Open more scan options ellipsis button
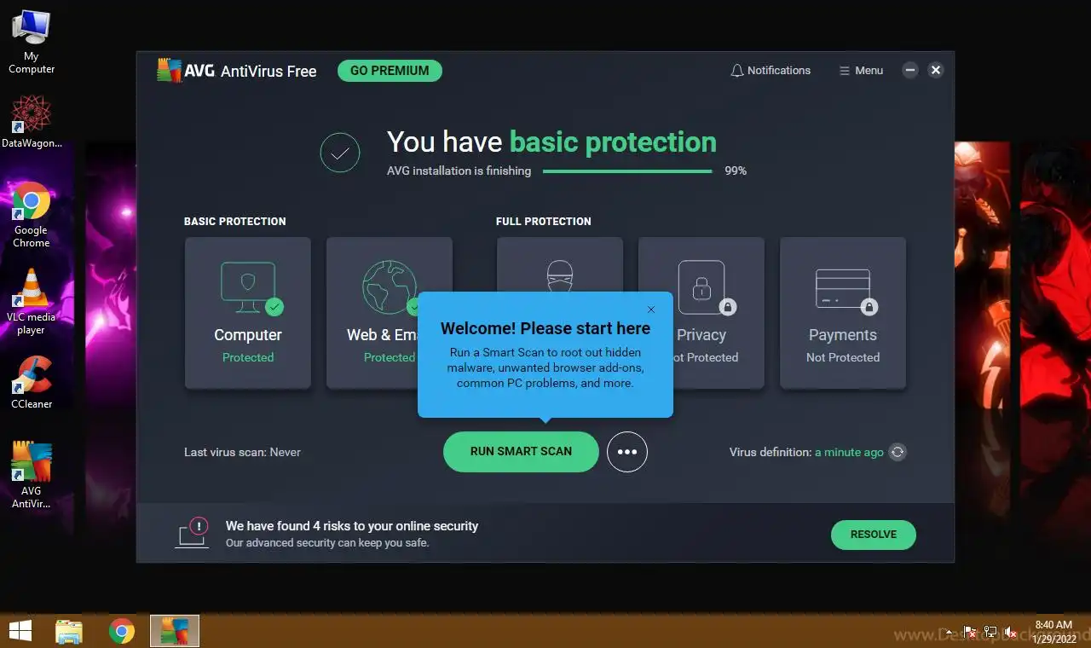The height and width of the screenshot is (648, 1091). tap(627, 452)
